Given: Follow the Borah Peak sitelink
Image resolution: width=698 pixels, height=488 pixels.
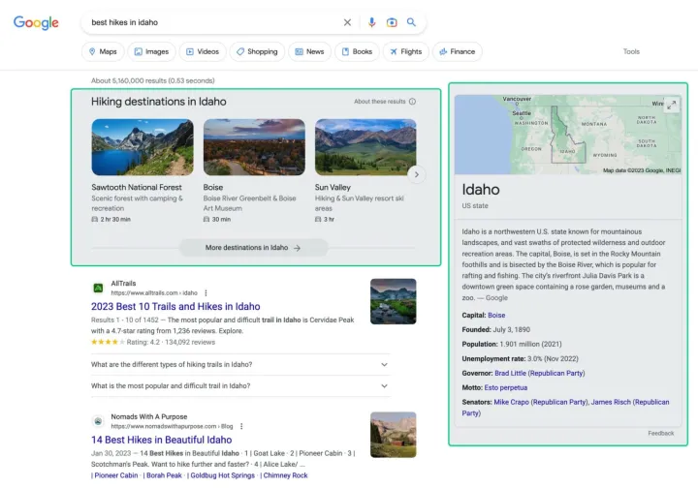Looking at the screenshot, I should pos(164,475).
